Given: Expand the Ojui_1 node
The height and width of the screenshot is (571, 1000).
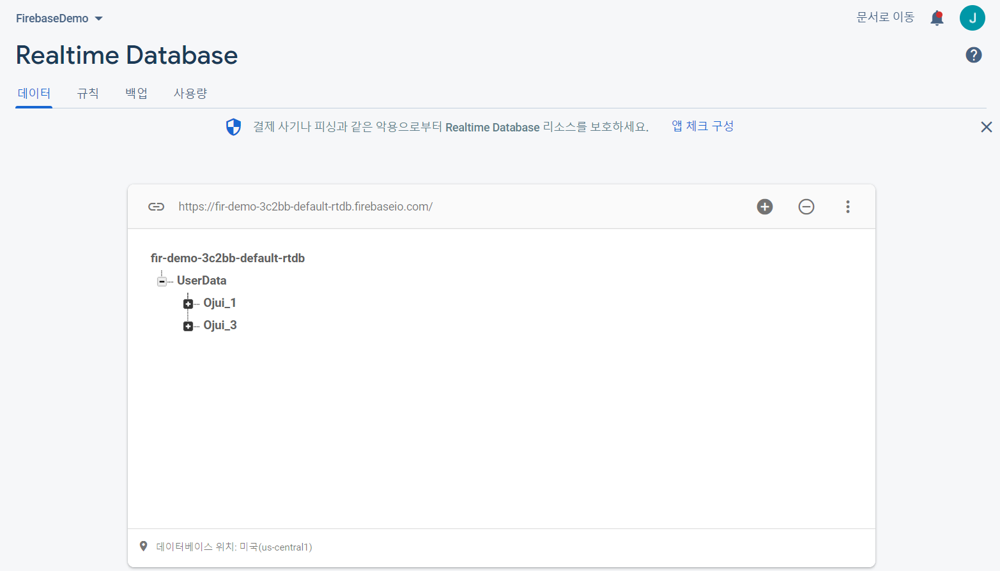Looking at the screenshot, I should pos(188,304).
